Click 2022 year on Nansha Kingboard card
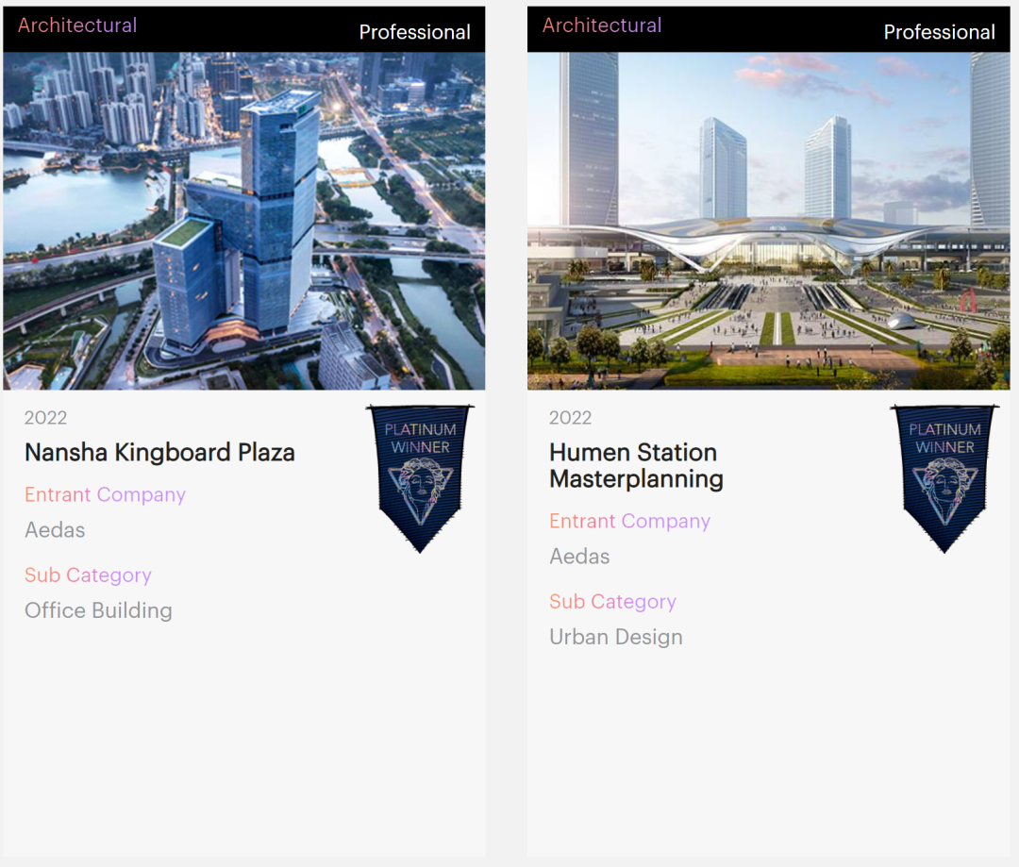Image resolution: width=1019 pixels, height=867 pixels. tap(45, 418)
